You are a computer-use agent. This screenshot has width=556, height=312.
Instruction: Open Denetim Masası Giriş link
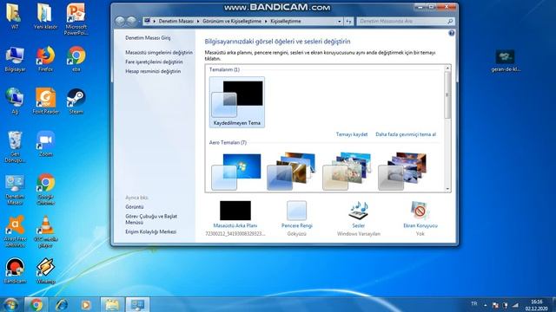(x=148, y=37)
